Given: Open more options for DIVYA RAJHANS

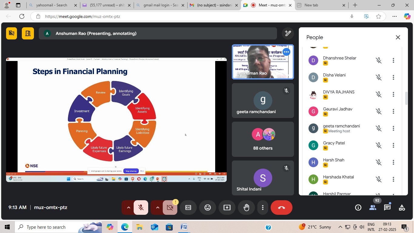Looking at the screenshot, I should pyautogui.click(x=393, y=94).
